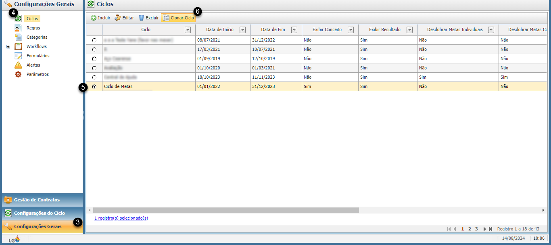Click the Workflows tree item label

(x=37, y=46)
